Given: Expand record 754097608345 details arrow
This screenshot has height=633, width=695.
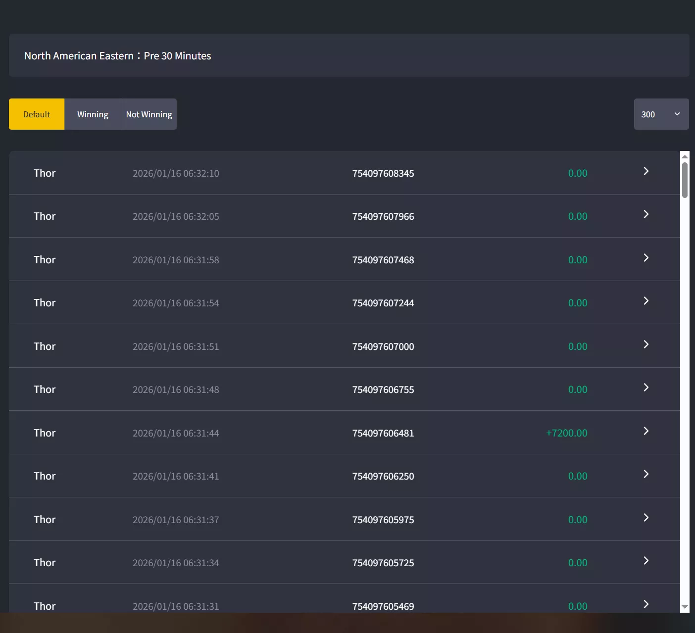Looking at the screenshot, I should click(646, 171).
